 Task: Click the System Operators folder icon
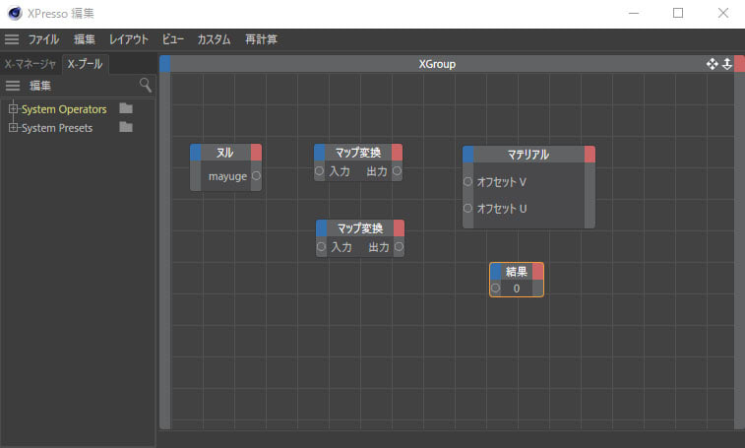click(x=126, y=108)
